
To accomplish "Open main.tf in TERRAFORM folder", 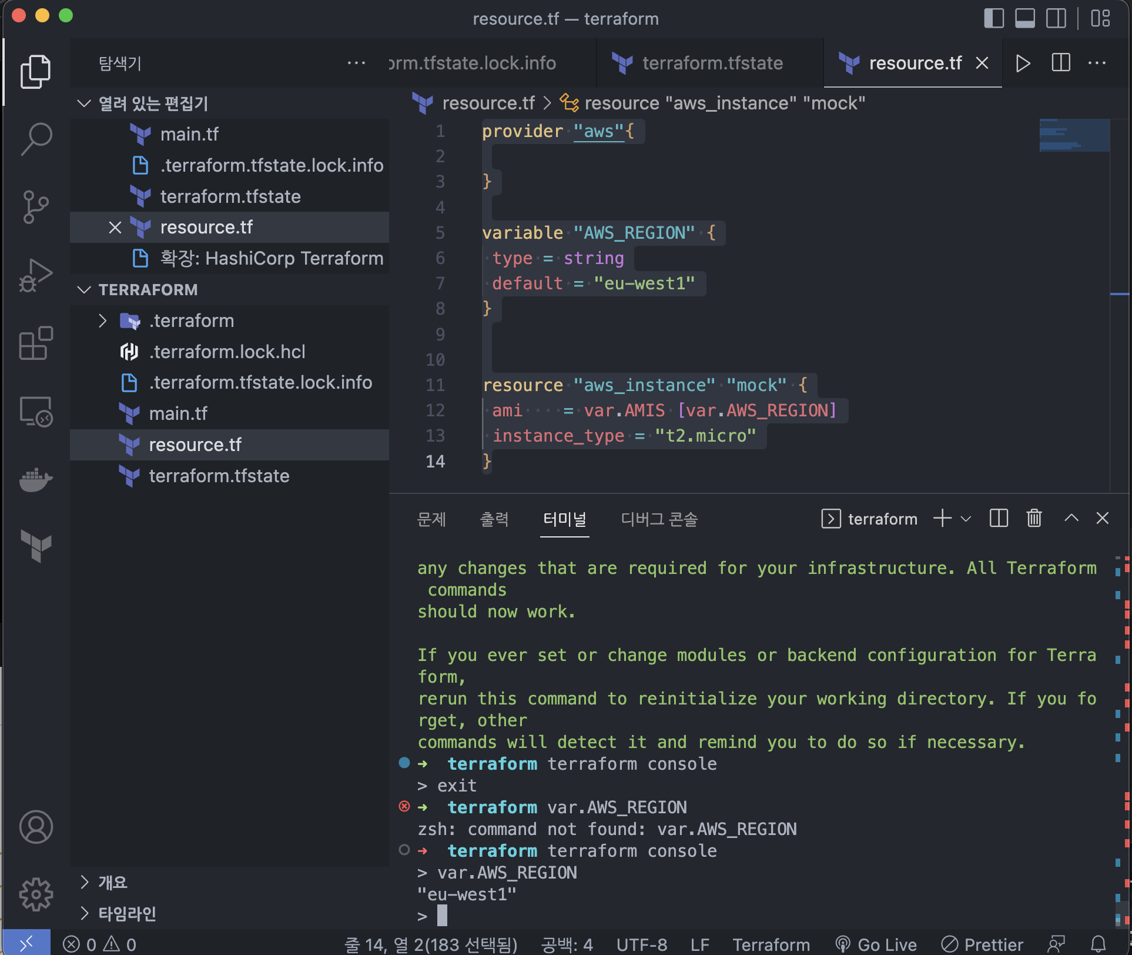I will coord(229,414).
